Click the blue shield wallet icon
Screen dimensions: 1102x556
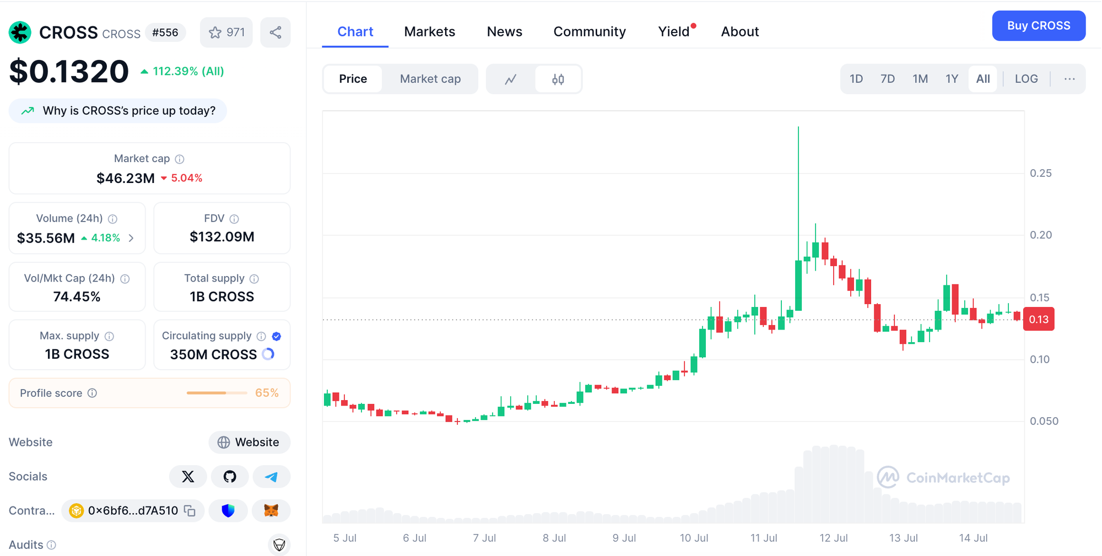(228, 511)
